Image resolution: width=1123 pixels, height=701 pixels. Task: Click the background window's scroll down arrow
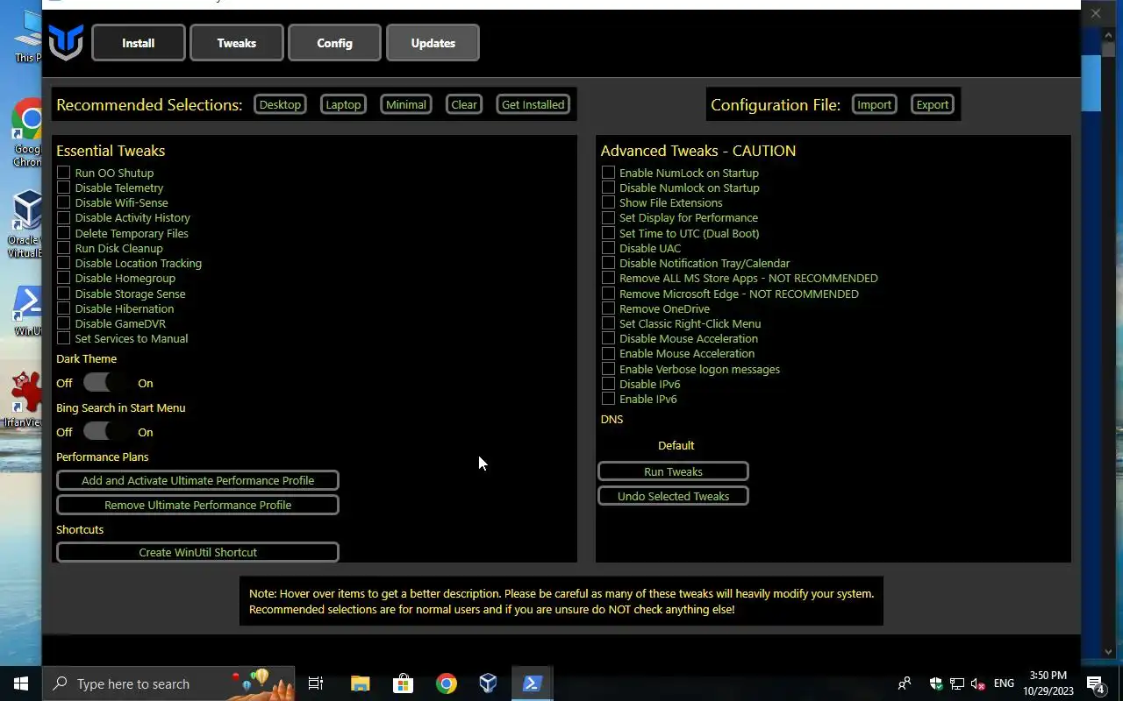[1108, 652]
